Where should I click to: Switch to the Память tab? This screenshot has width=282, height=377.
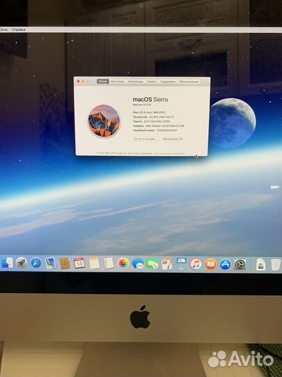click(x=152, y=82)
